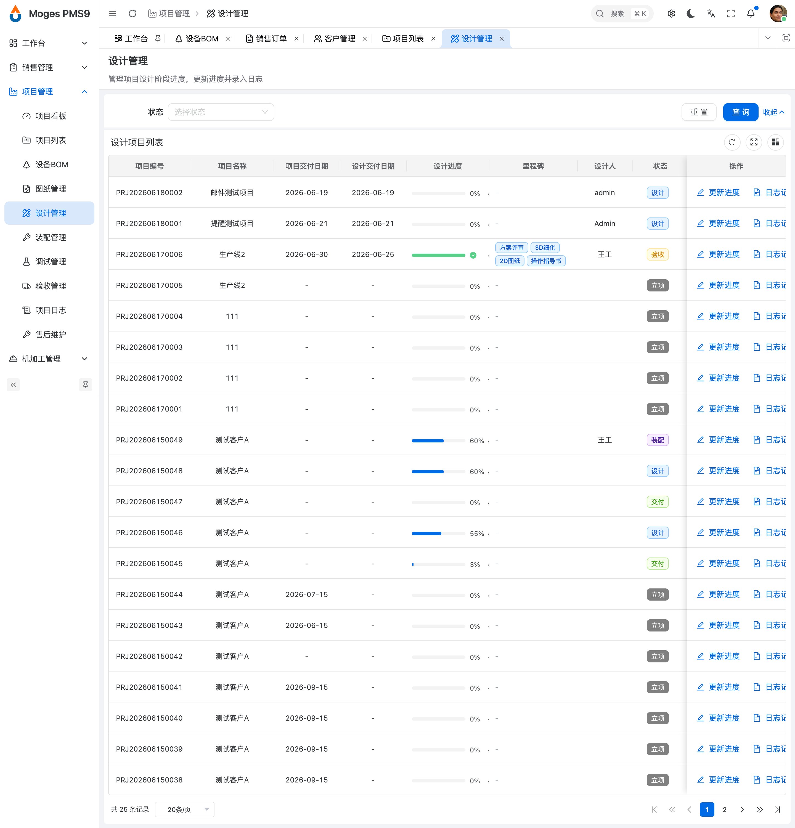Jump forward pages double-arrow icon
Screen dimensions: 795x828
tap(759, 810)
